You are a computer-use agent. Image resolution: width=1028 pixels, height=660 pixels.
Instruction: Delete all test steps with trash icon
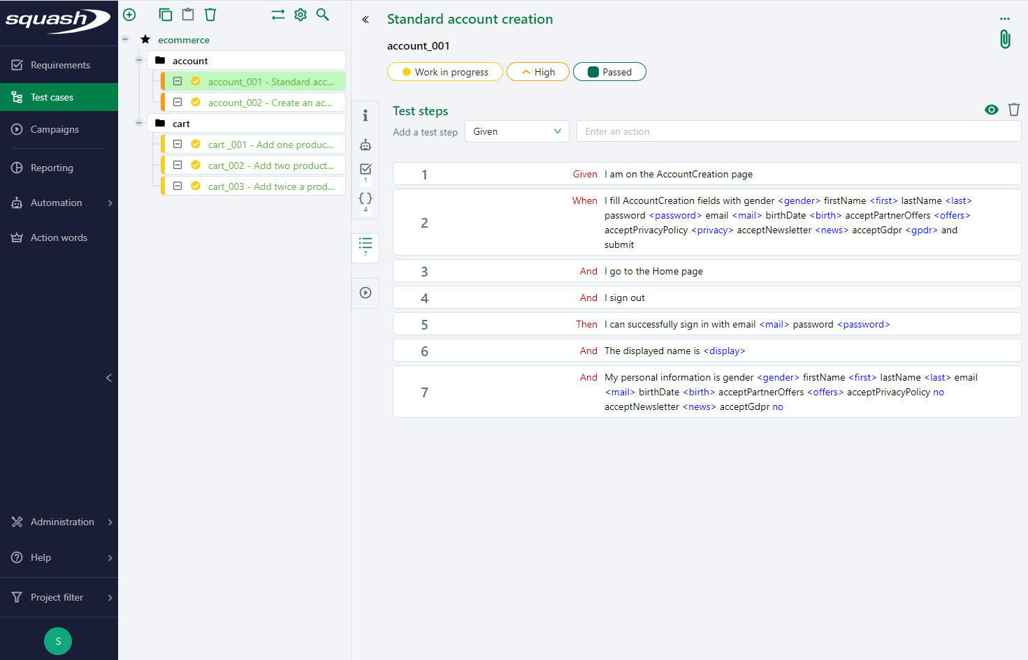(x=1014, y=110)
